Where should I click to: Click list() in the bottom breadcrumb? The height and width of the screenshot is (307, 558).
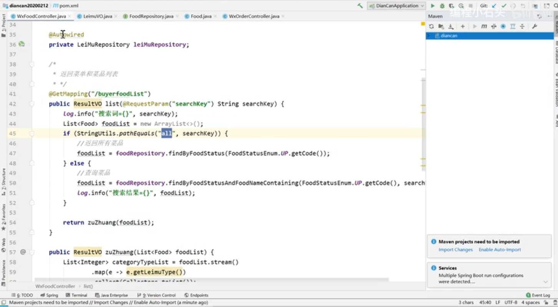pyautogui.click(x=88, y=287)
